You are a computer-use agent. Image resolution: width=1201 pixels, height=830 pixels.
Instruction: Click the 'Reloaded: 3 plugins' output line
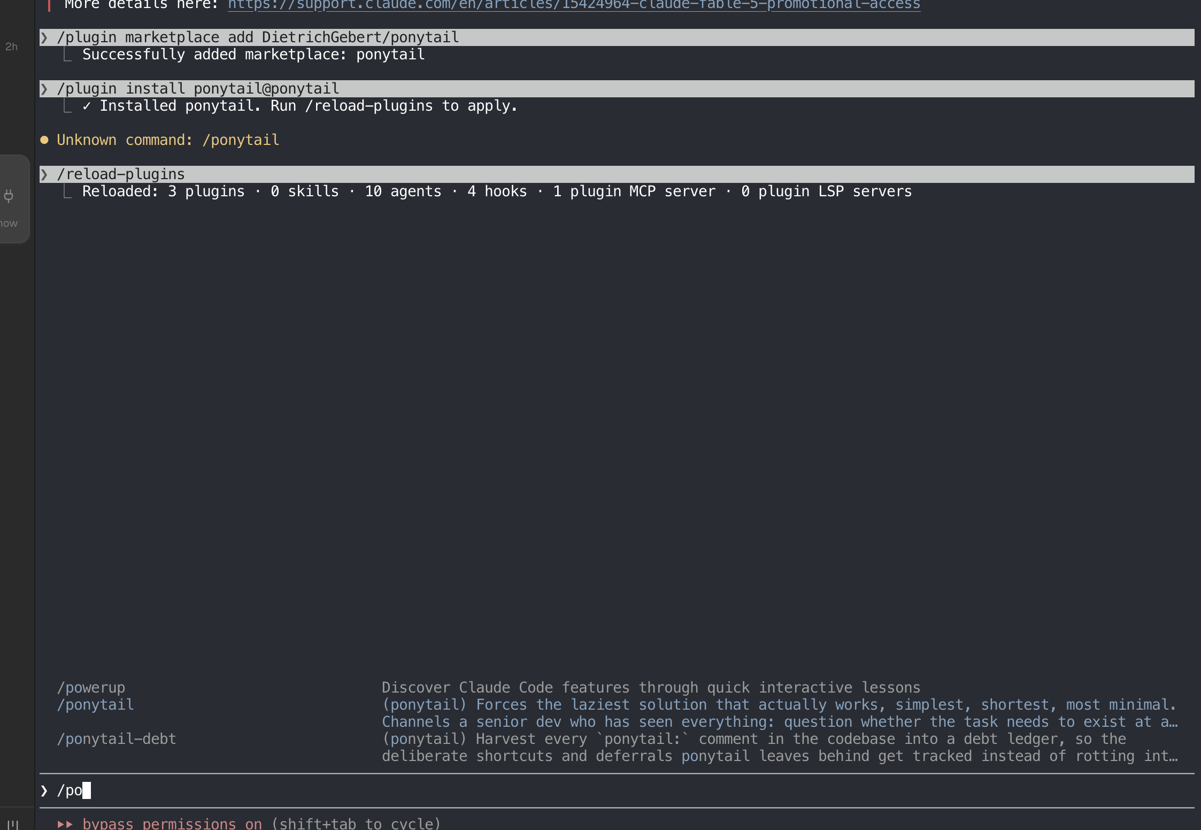[497, 191]
